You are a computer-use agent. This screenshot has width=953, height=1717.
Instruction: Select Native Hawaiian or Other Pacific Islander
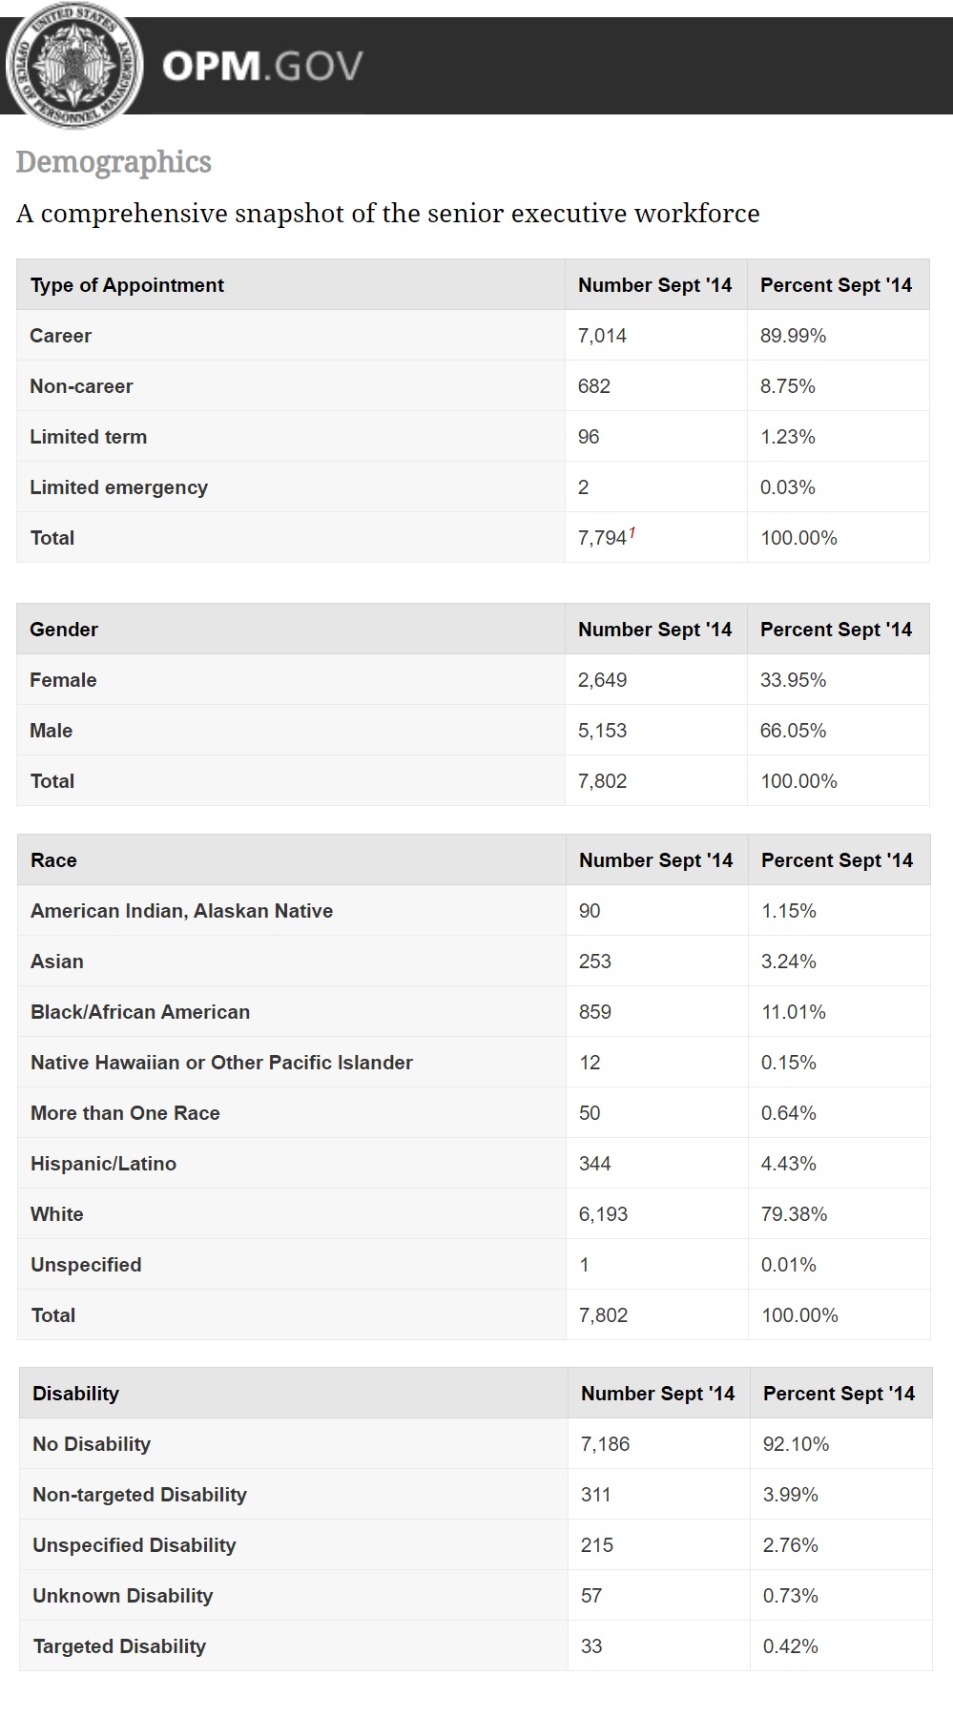221,1063
